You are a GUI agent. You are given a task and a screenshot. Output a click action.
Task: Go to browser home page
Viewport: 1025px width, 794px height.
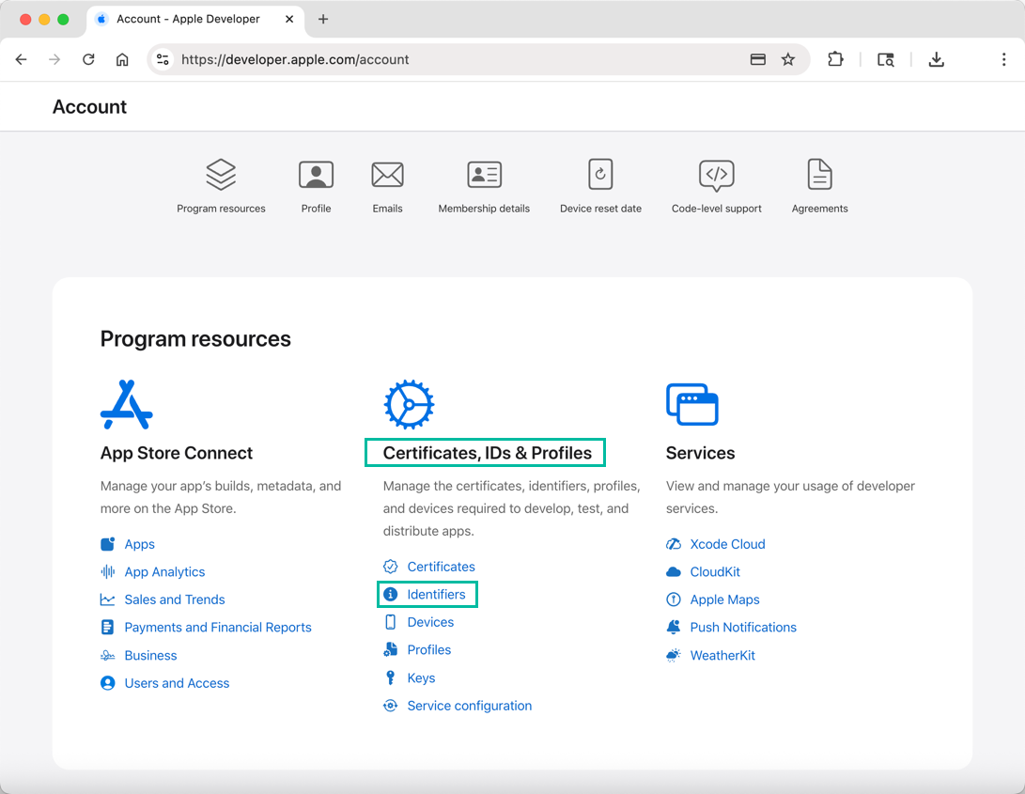coord(122,59)
